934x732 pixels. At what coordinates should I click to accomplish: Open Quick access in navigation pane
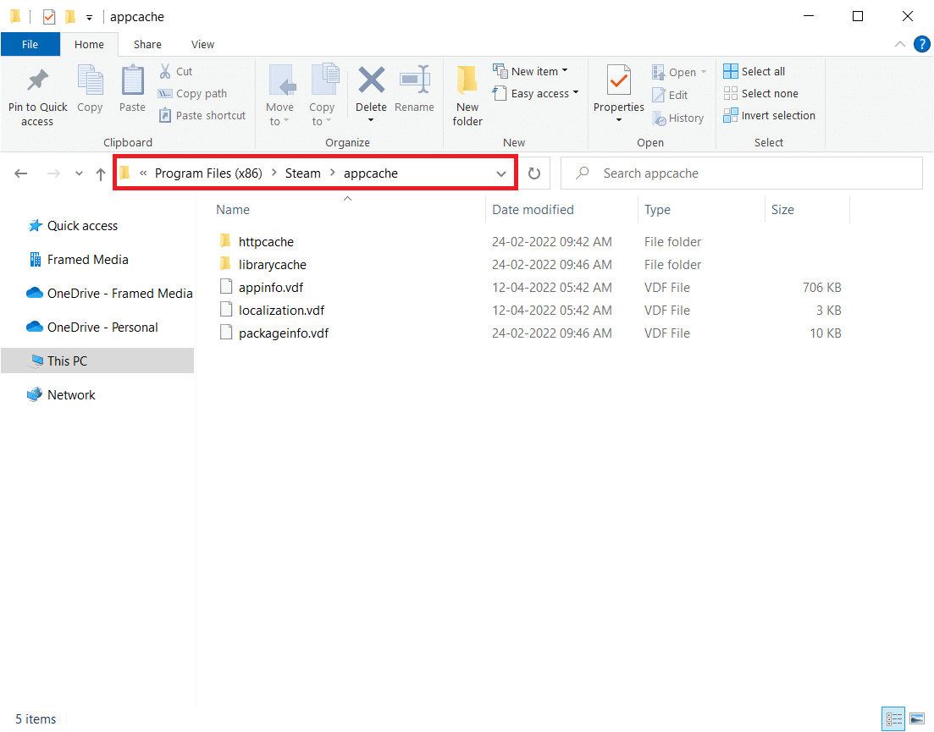[x=82, y=226]
